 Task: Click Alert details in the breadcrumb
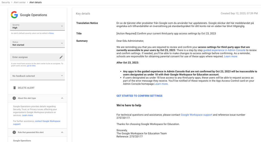tap(36, 2)
